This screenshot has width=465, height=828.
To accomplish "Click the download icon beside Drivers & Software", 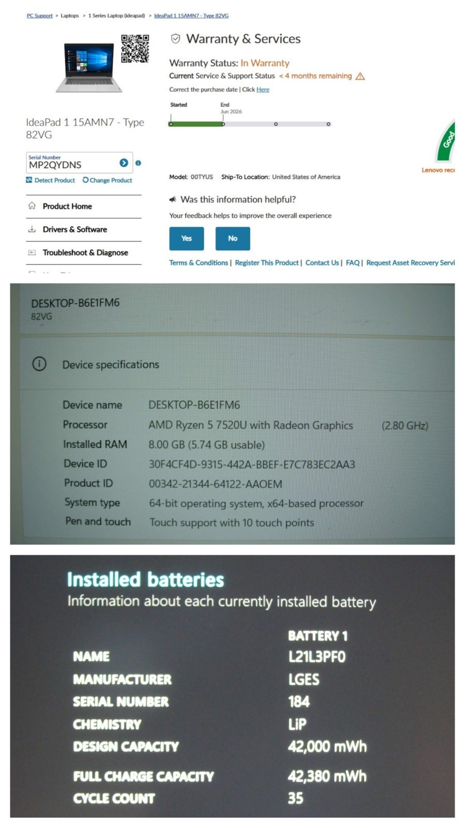I will 32,229.
